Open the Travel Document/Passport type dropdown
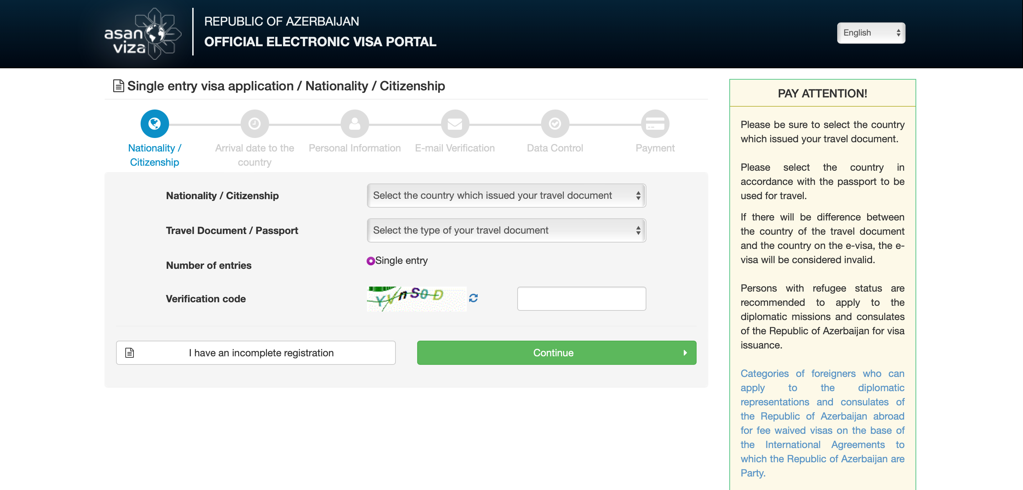The height and width of the screenshot is (490, 1023). pos(506,230)
